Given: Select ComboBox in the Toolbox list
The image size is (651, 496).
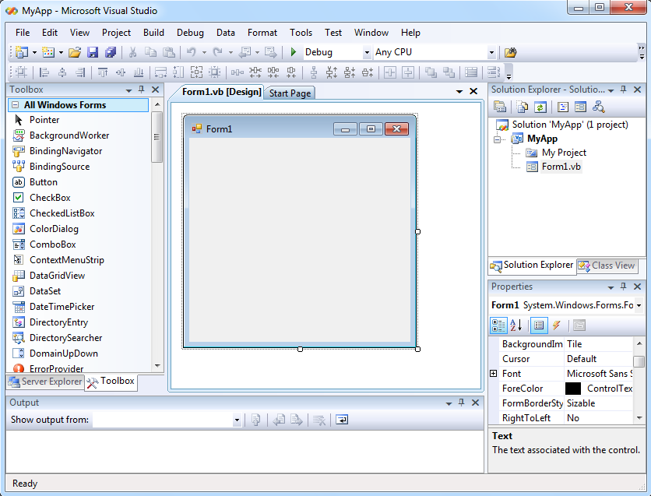Looking at the screenshot, I should coord(53,244).
